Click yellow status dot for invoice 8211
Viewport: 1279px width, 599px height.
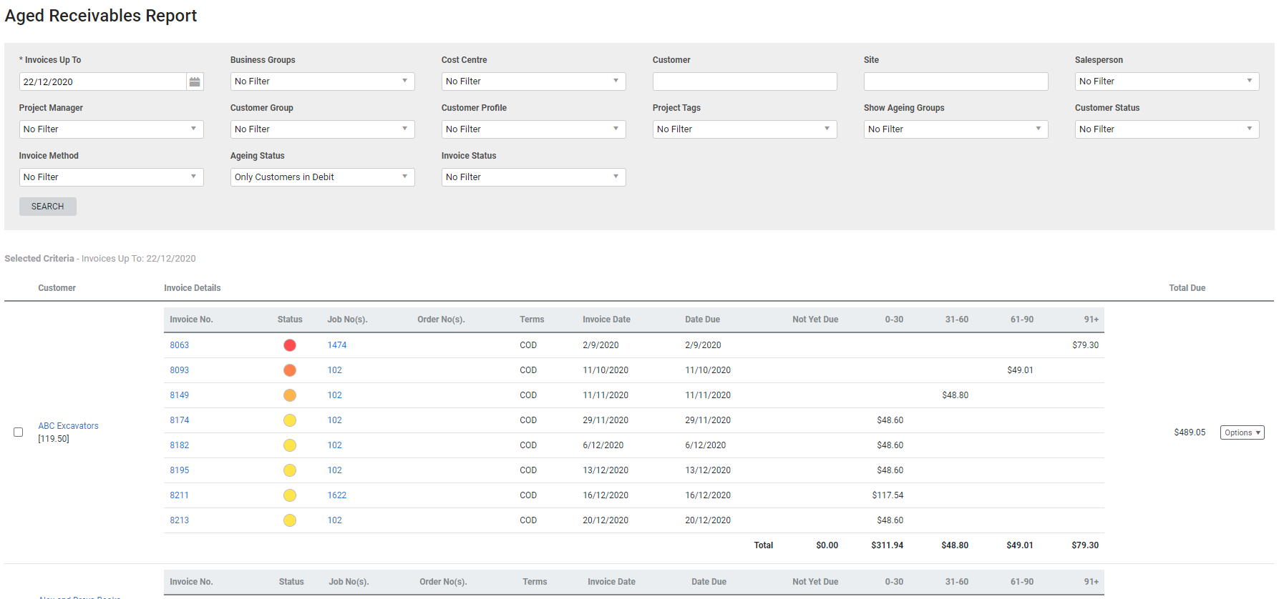point(290,495)
